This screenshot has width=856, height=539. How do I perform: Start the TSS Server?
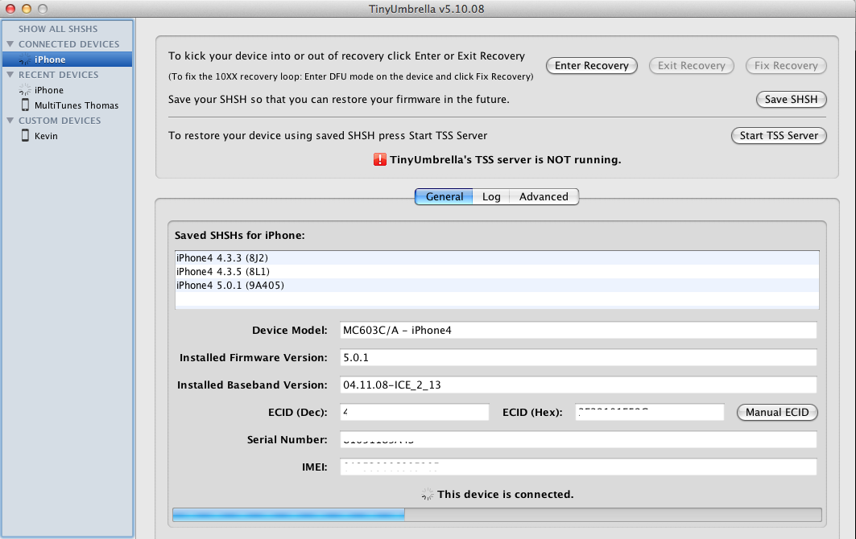[x=779, y=135]
